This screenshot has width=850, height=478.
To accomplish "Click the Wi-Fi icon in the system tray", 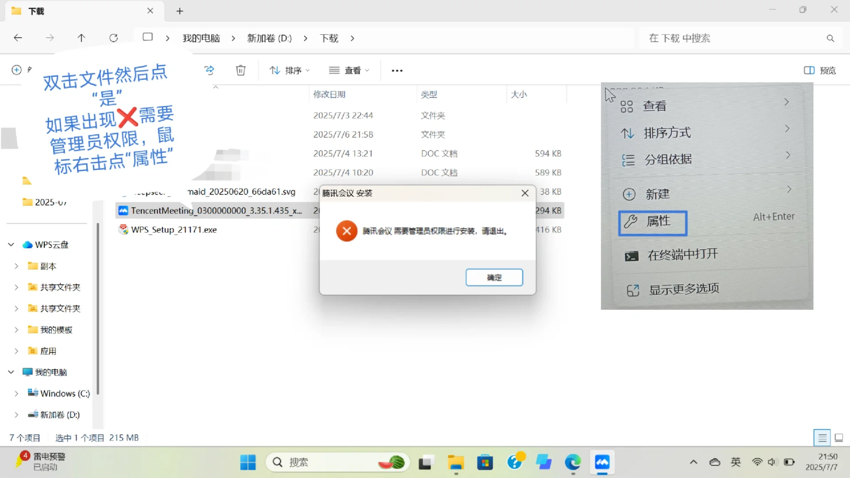I will point(757,462).
